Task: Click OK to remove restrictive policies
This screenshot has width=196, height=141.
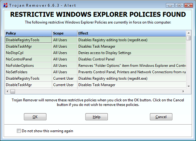Action: pos(35,117)
